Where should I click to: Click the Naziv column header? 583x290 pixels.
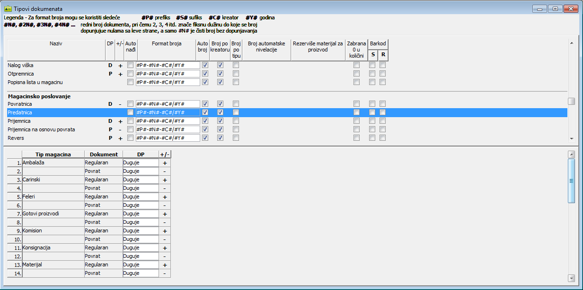tap(56, 43)
